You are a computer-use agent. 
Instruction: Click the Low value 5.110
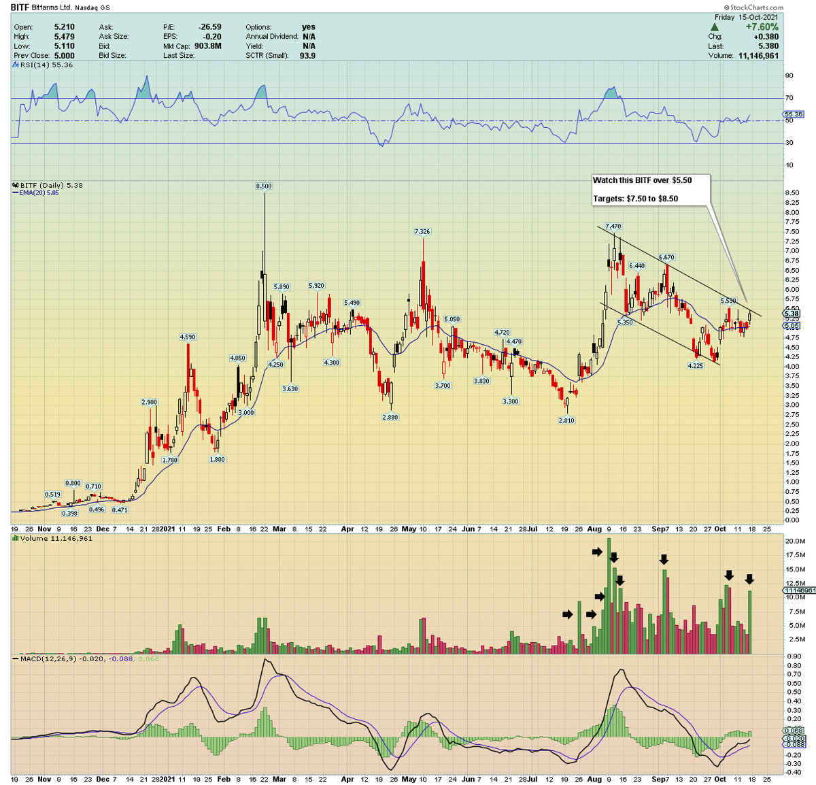(x=65, y=46)
